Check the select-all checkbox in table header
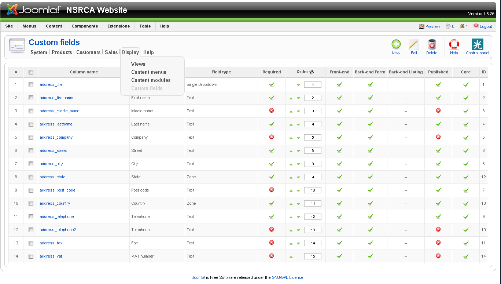 pyautogui.click(x=31, y=72)
